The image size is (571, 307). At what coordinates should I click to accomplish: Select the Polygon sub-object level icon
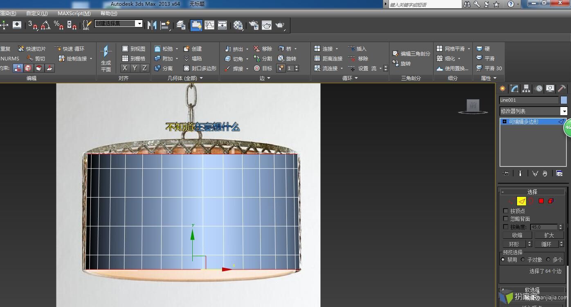541,201
